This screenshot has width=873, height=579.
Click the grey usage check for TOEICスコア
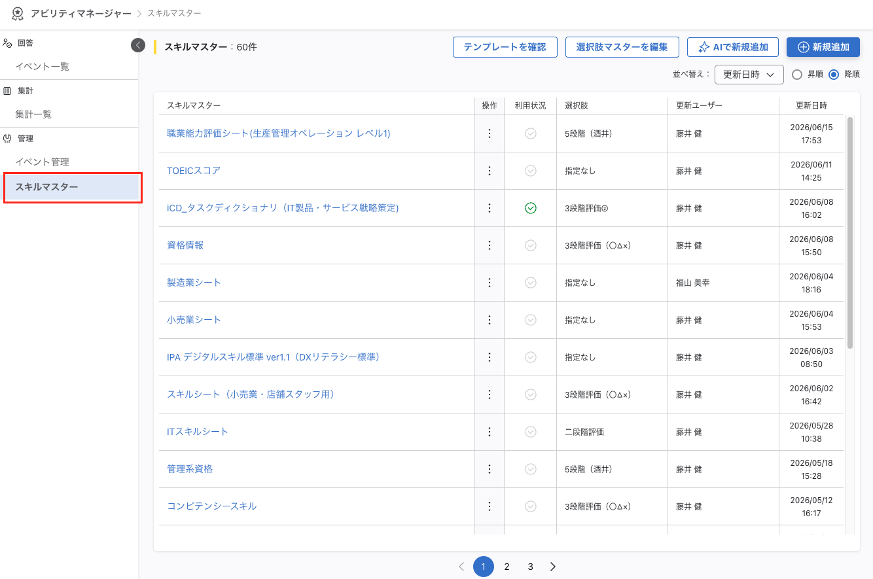[x=531, y=171]
